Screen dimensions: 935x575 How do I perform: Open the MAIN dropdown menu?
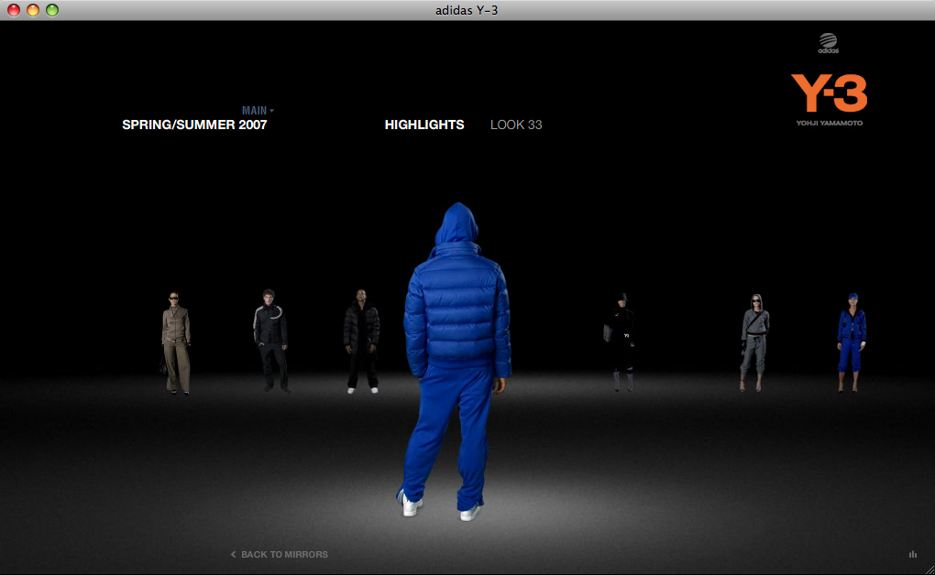point(258,110)
